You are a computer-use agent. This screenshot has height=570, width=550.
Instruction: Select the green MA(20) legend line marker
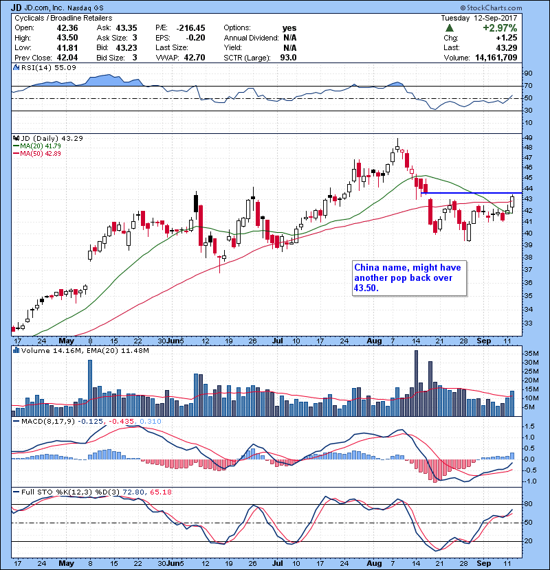[x=16, y=146]
